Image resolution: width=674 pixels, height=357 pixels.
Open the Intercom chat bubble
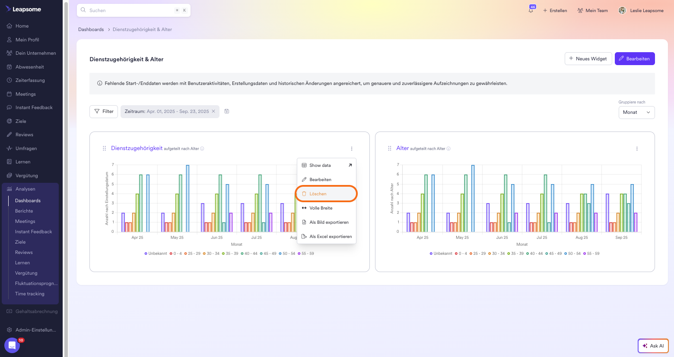[12, 345]
